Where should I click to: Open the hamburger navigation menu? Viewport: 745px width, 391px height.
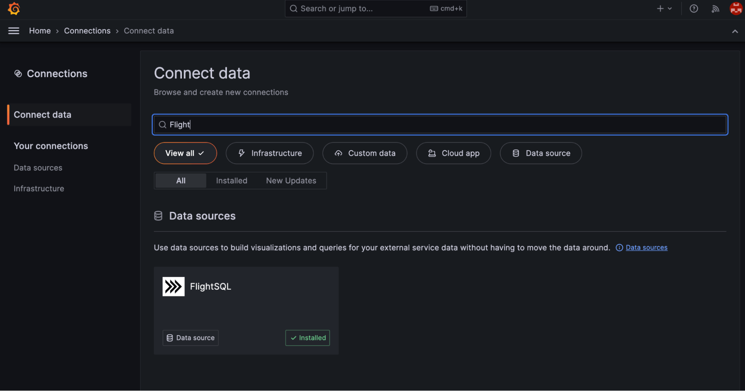coord(14,31)
